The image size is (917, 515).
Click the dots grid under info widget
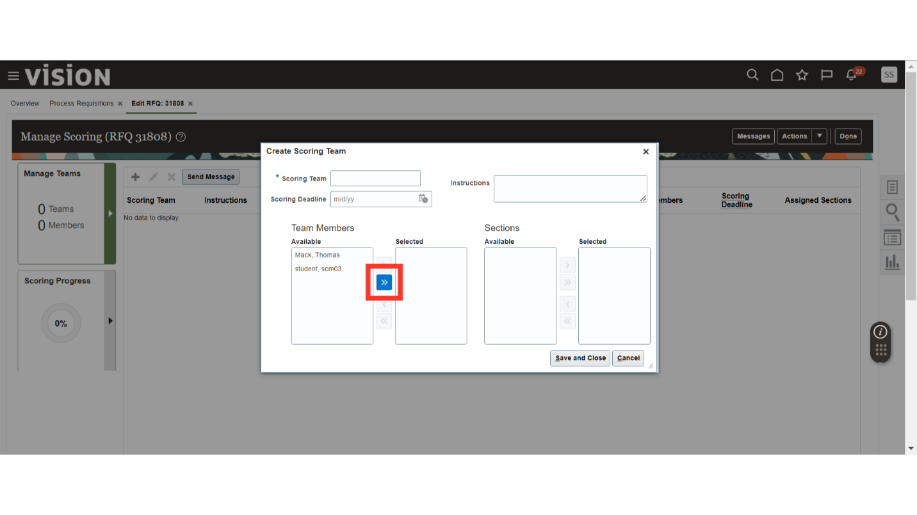point(880,350)
